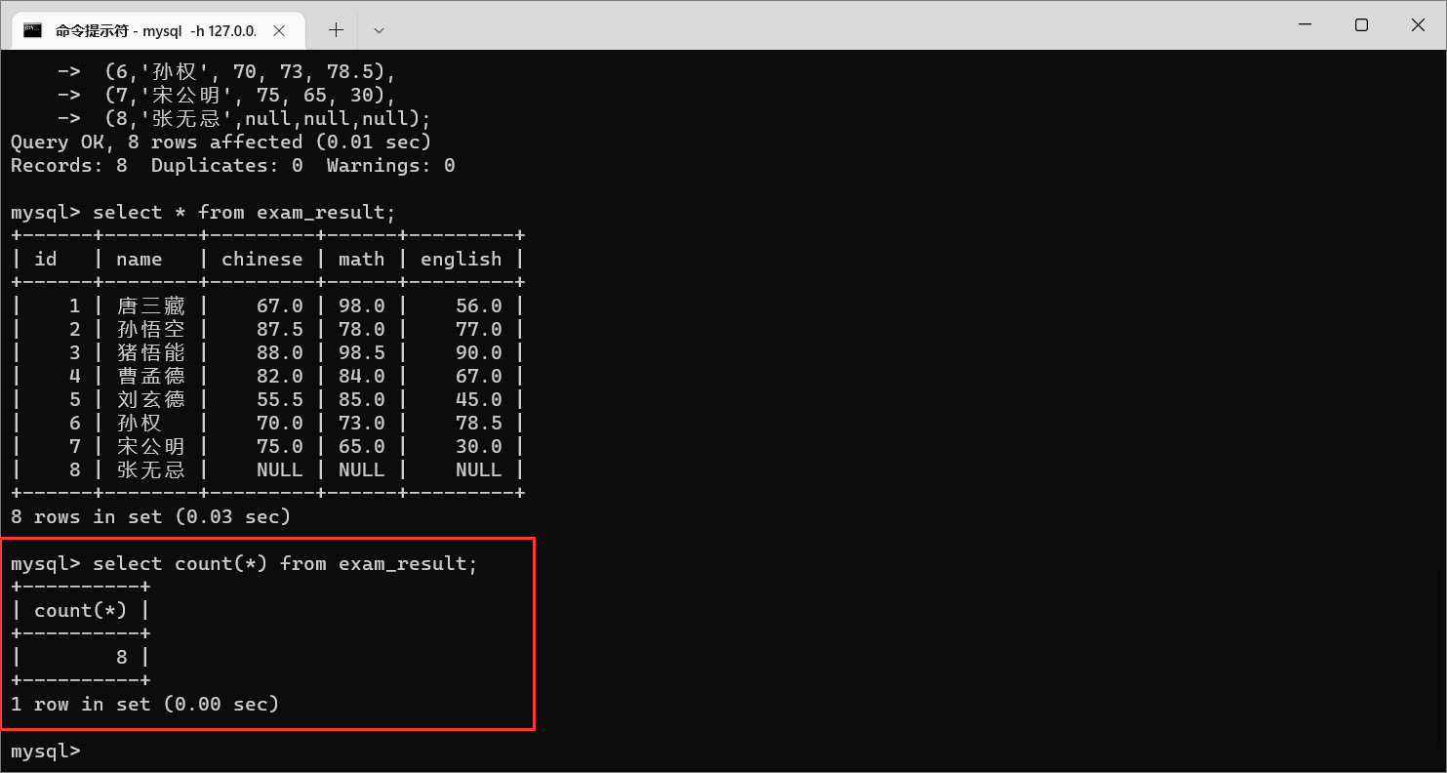Click chinese score 55.5 for 刘玄德
The image size is (1447, 773).
click(x=279, y=399)
